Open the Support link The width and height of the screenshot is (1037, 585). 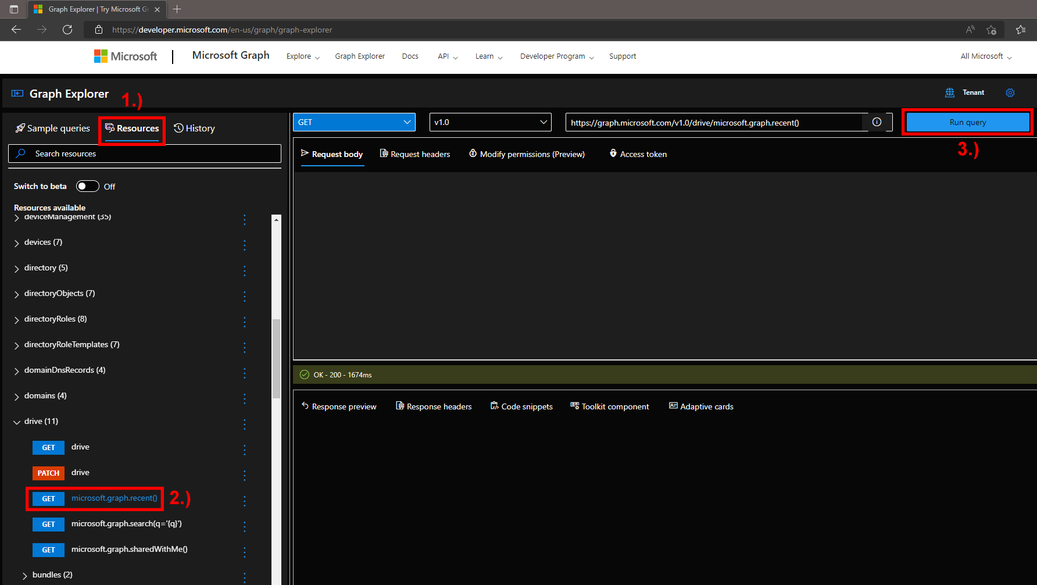click(623, 56)
